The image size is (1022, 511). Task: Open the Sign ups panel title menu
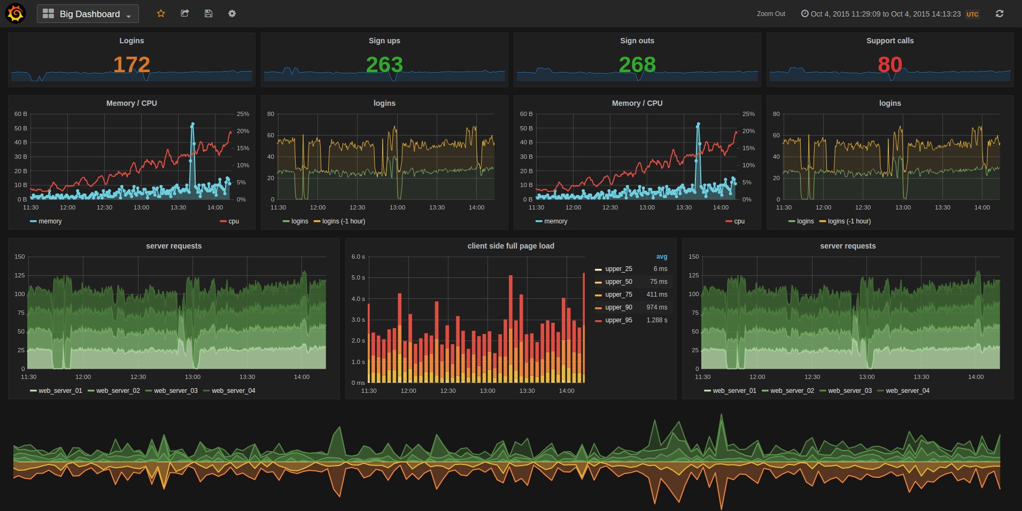click(384, 40)
